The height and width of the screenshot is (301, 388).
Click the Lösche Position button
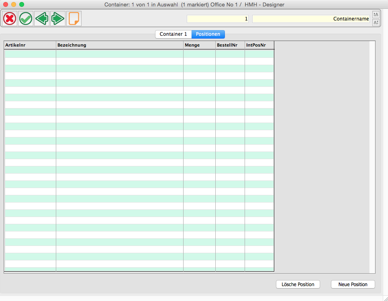pyautogui.click(x=298, y=285)
